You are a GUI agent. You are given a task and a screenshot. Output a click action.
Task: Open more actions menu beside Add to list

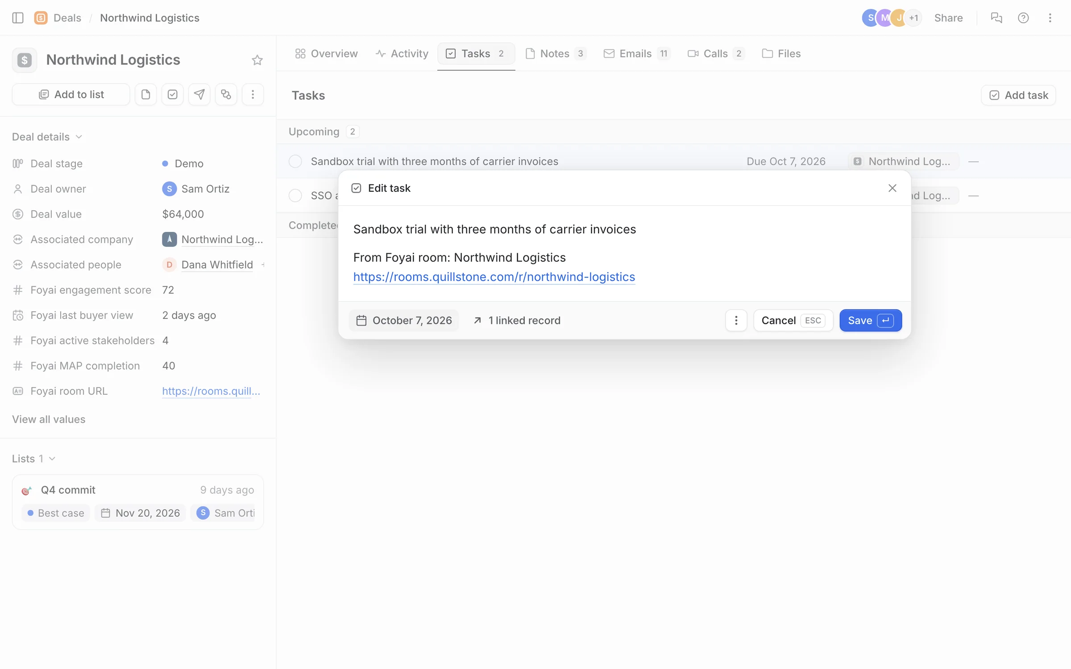[253, 95]
